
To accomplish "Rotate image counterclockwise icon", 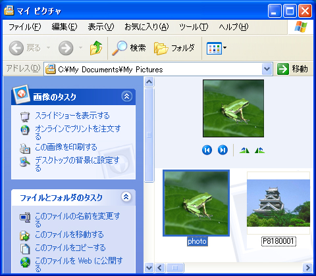I will (x=260, y=150).
